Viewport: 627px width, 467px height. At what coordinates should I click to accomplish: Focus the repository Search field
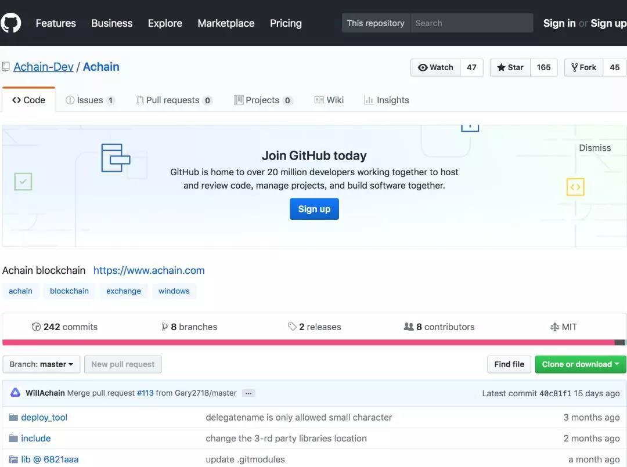pyautogui.click(x=471, y=23)
